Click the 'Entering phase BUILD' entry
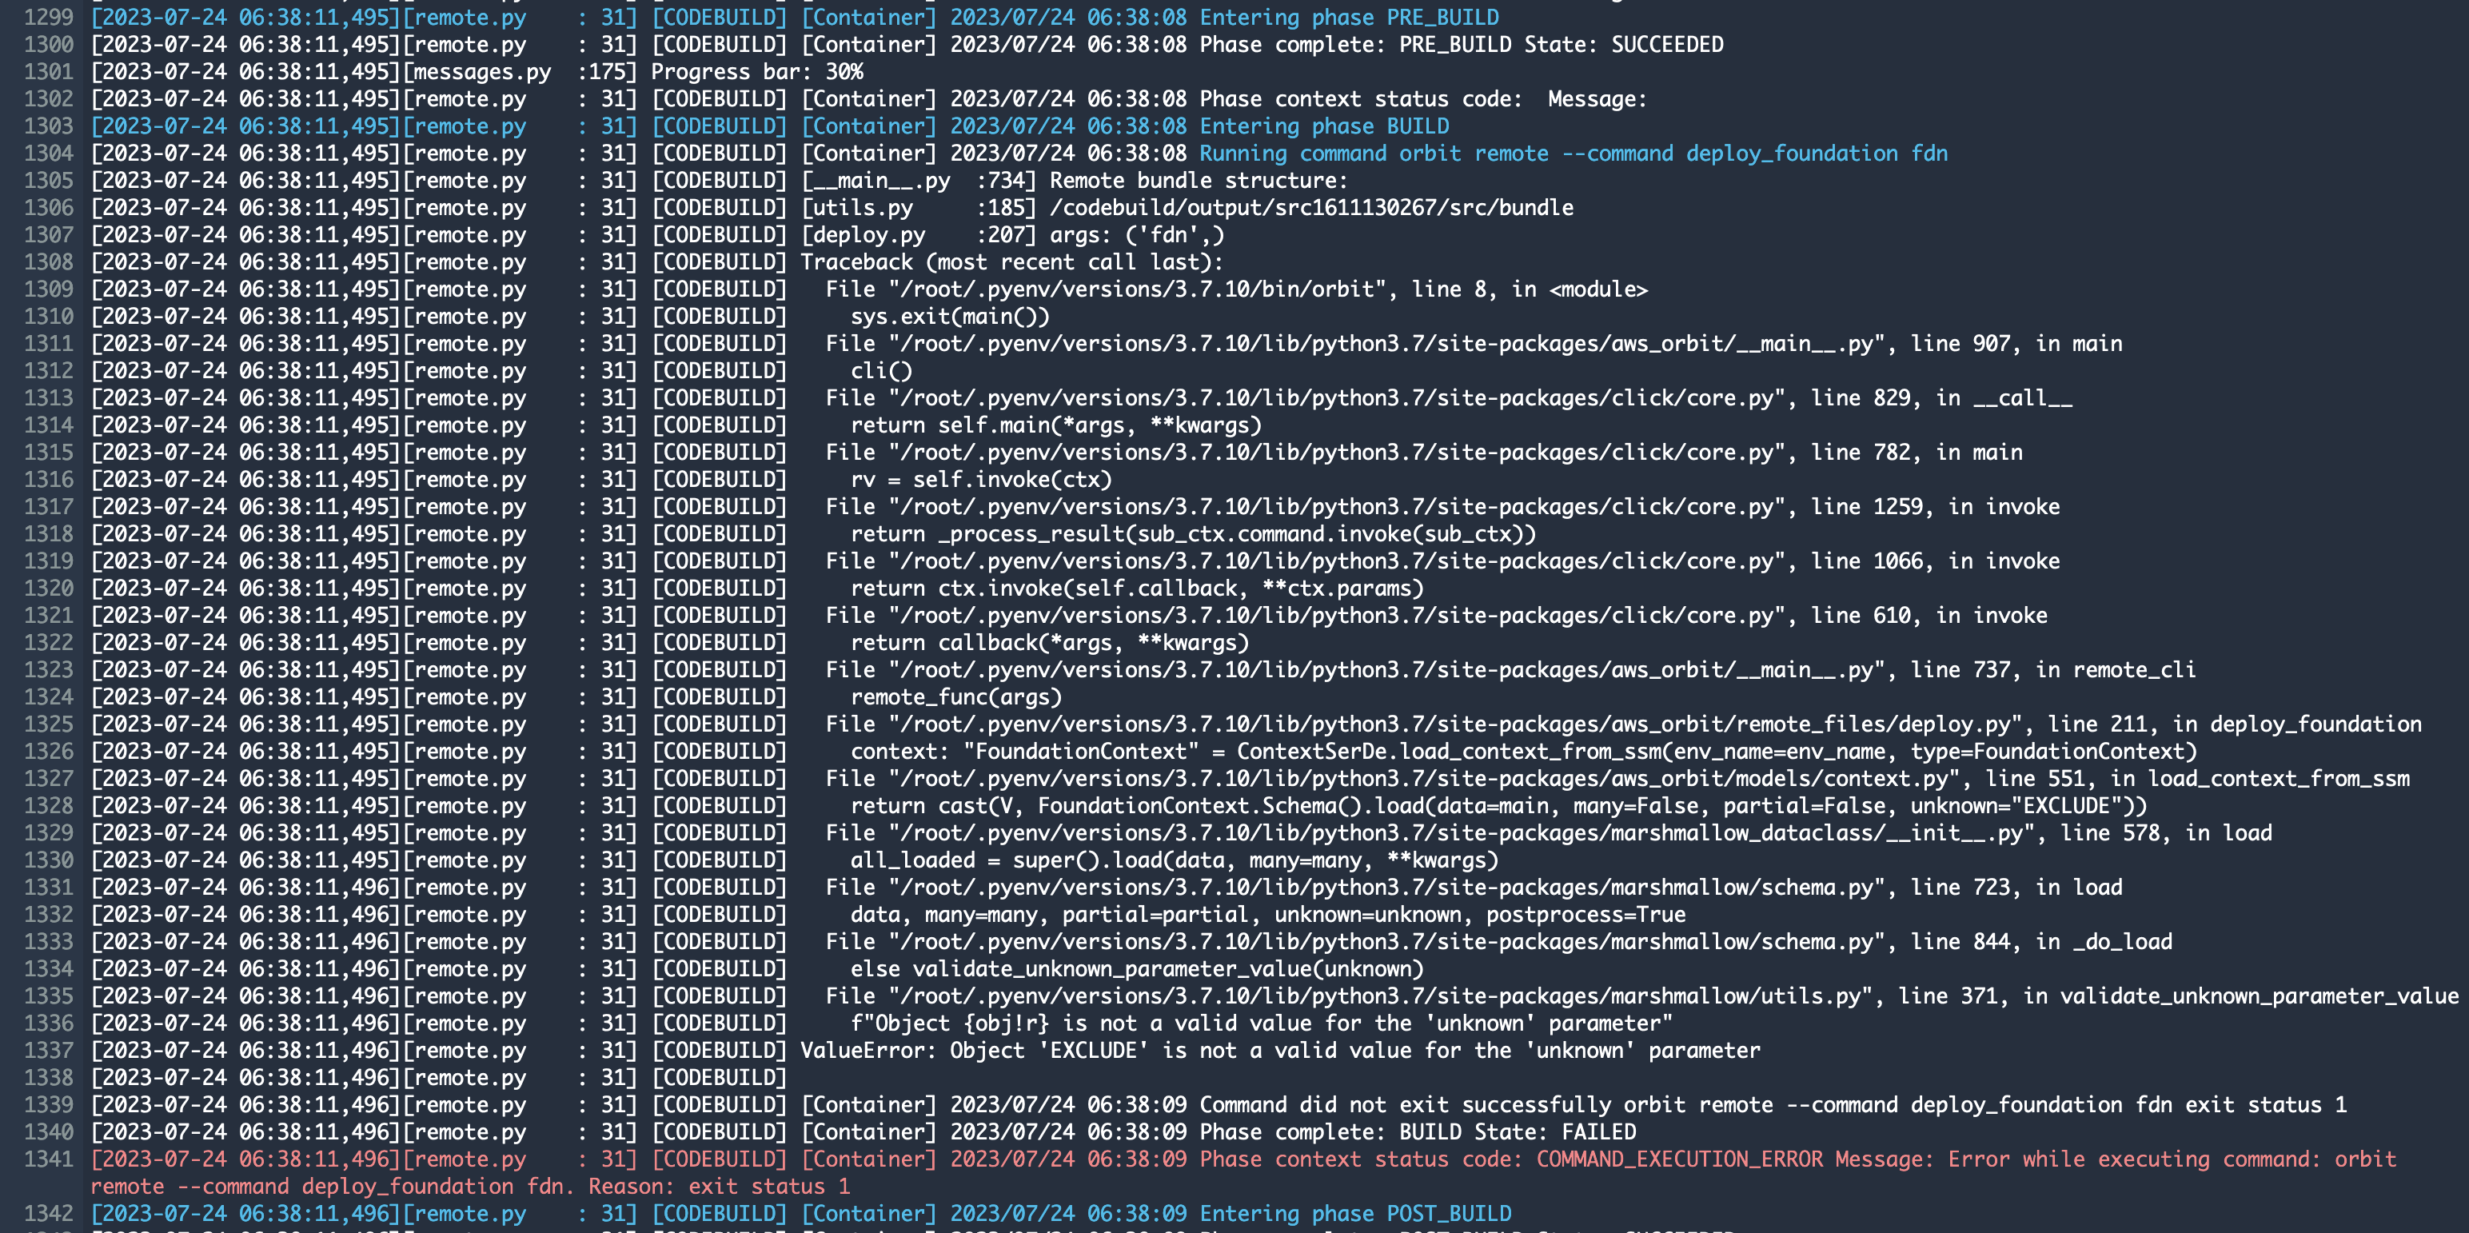 (1321, 126)
